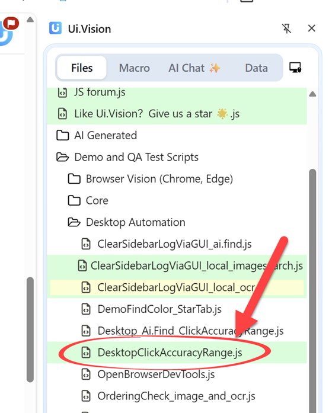
Task: Click the desktop monitor mode icon
Action: tap(295, 68)
